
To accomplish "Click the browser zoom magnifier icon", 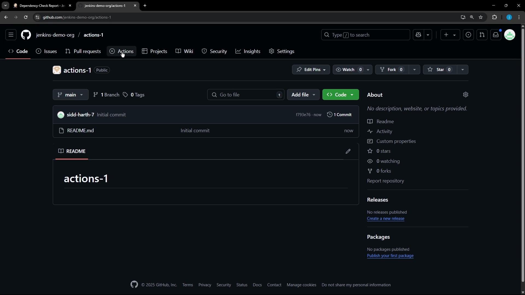I will click(472, 17).
